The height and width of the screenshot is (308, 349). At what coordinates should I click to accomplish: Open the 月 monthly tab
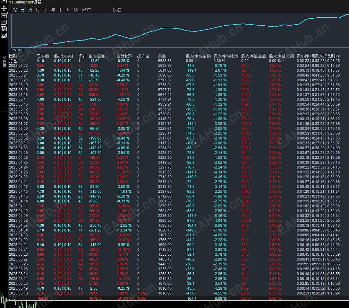[37, 10]
